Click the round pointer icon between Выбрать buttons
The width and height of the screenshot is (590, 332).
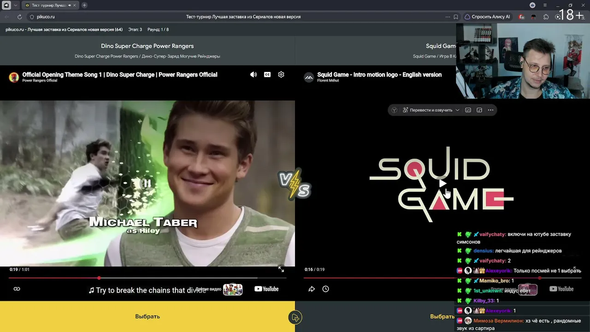(x=295, y=317)
